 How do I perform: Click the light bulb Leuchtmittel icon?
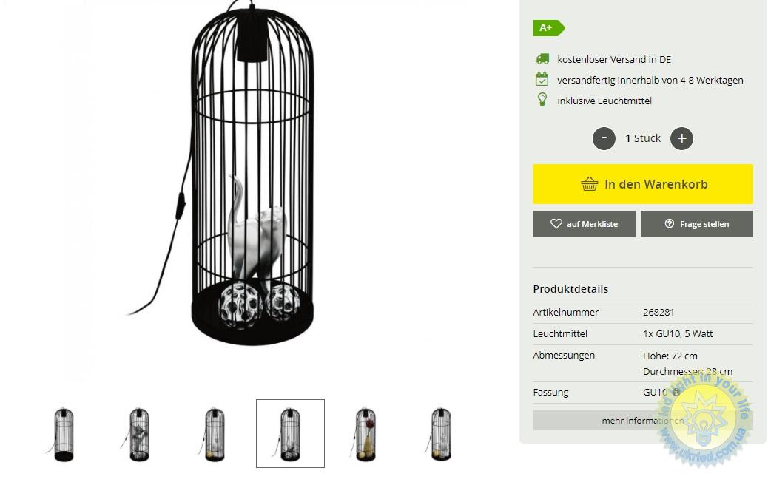(x=542, y=100)
